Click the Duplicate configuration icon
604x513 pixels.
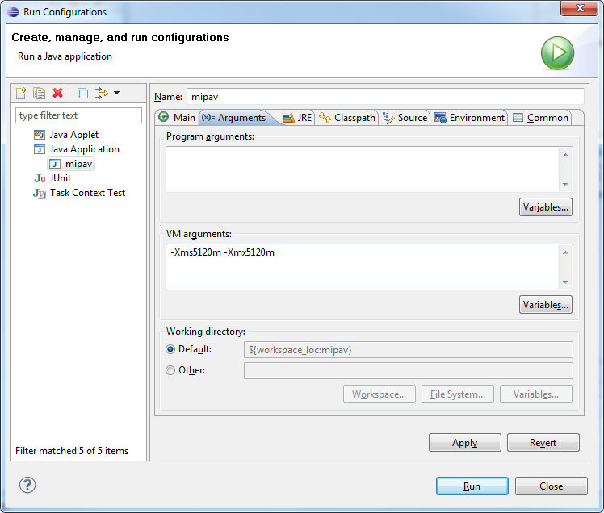coord(39,94)
